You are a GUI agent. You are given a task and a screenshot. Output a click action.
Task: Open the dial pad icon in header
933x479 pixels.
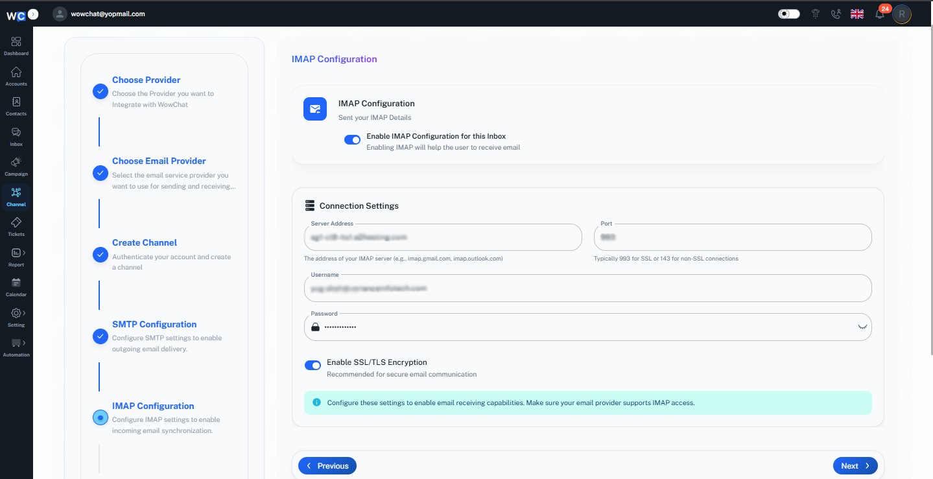[816, 14]
